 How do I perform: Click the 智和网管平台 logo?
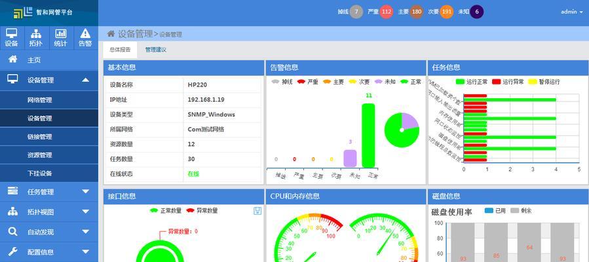pyautogui.click(x=43, y=12)
